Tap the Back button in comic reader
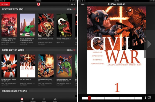The height and width of the screenshot is (102, 155). pos(83,4)
